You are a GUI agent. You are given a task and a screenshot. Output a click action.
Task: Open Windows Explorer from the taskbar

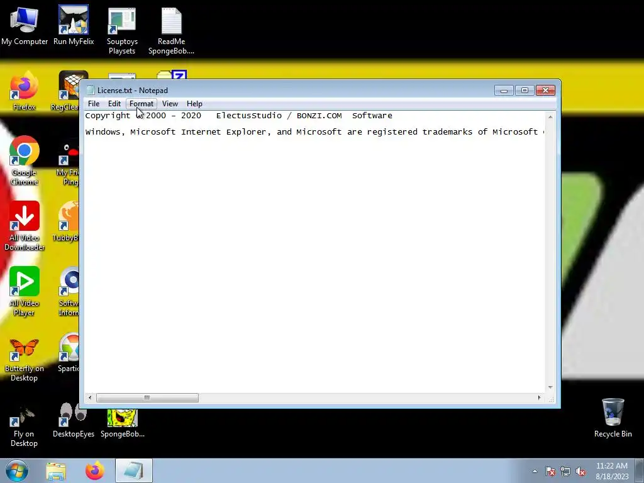[x=56, y=471]
